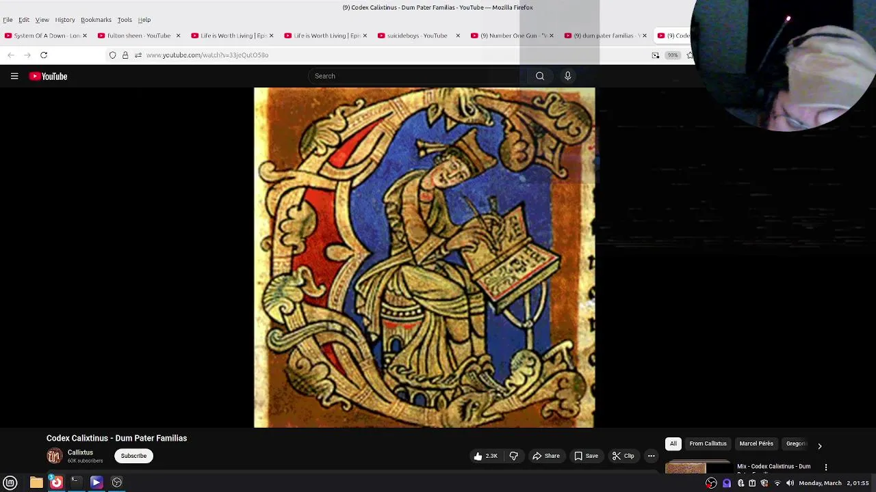Start voice search with microphone icon
The width and height of the screenshot is (876, 492).
click(567, 76)
